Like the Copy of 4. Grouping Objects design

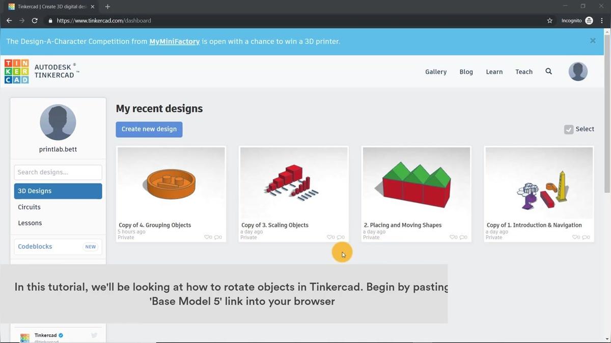pos(208,237)
